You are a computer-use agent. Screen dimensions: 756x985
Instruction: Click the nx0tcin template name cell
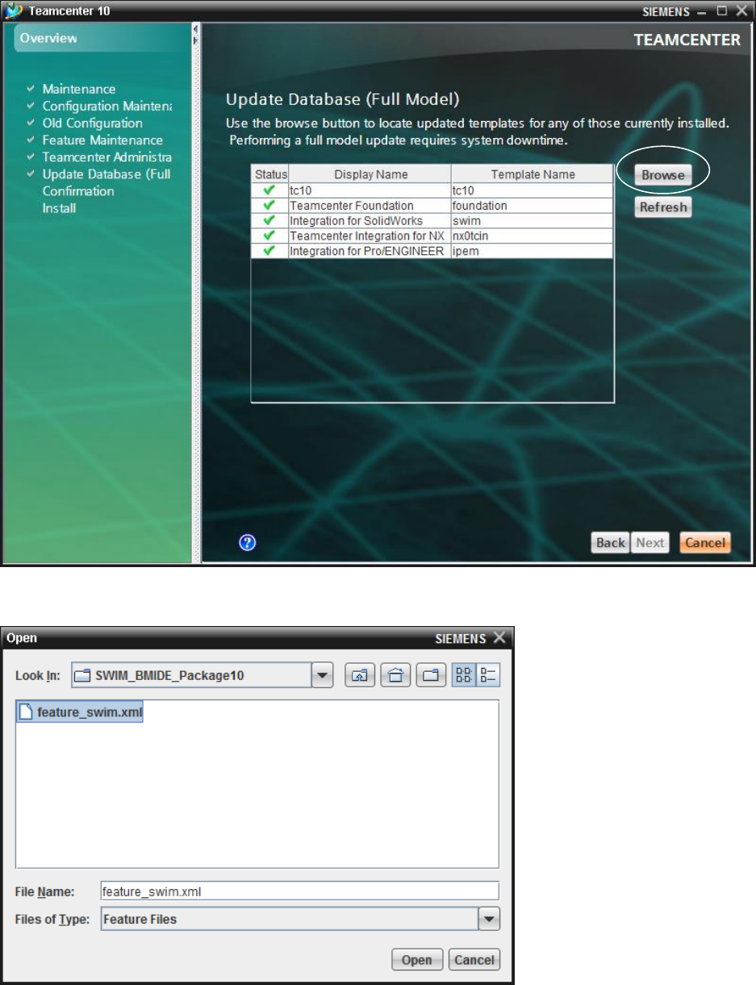(532, 236)
